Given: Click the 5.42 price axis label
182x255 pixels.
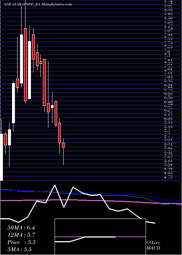Looking at the screenshot, I should pos(168,148).
